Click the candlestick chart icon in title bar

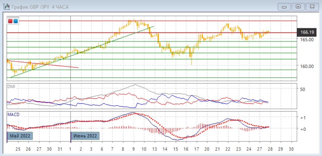6,6
